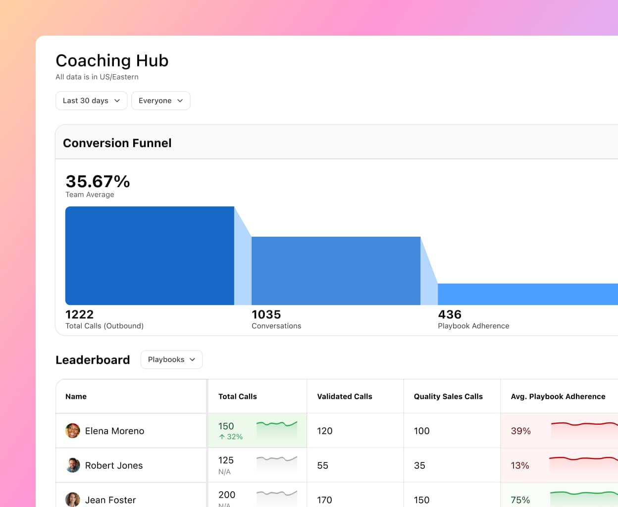The width and height of the screenshot is (618, 507).
Task: Click the red adherence sparkline for 39%
Action: 584,429
